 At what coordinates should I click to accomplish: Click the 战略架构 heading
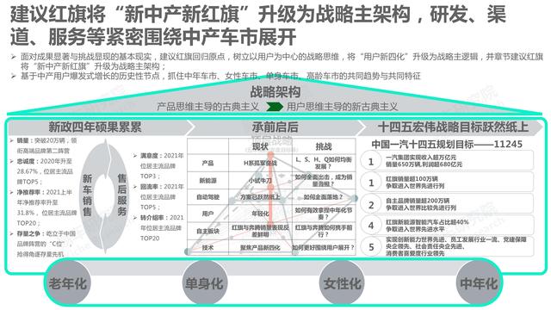(x=275, y=92)
